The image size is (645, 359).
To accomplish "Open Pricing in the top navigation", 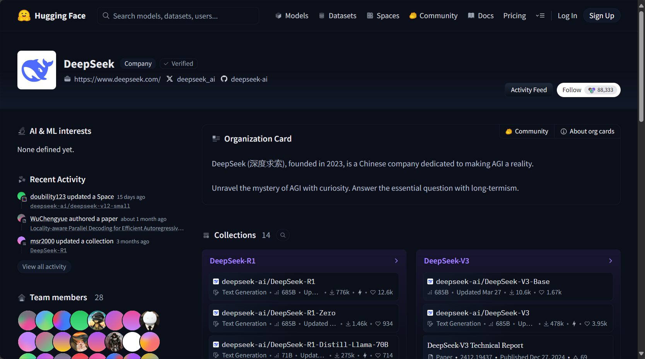I will [514, 16].
